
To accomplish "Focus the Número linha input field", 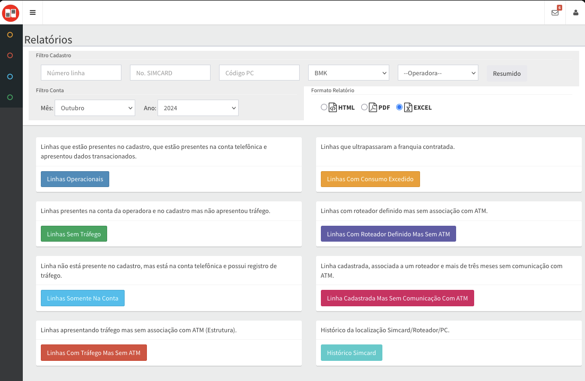I will 81,73.
